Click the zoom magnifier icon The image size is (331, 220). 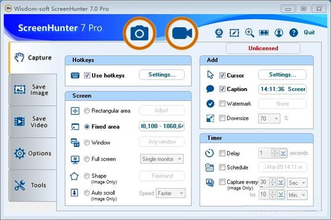click(x=249, y=33)
